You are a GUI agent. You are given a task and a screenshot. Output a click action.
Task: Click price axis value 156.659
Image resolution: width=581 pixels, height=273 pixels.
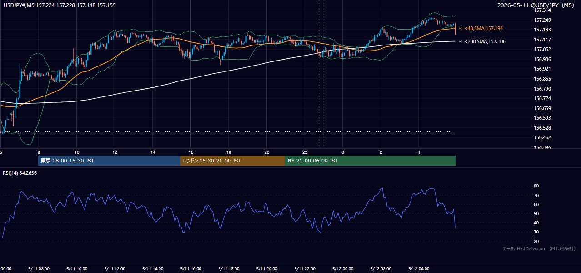(542, 108)
